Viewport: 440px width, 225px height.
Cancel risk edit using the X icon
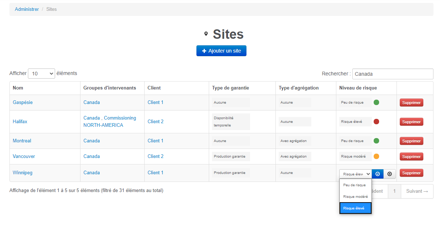(x=389, y=174)
